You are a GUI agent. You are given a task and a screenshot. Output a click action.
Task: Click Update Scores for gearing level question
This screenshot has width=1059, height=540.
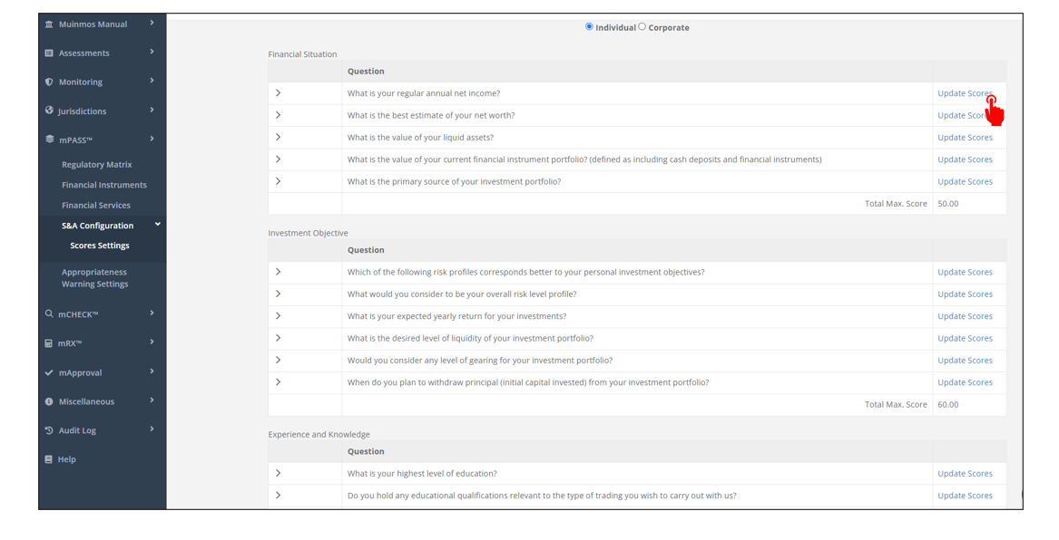coord(965,361)
